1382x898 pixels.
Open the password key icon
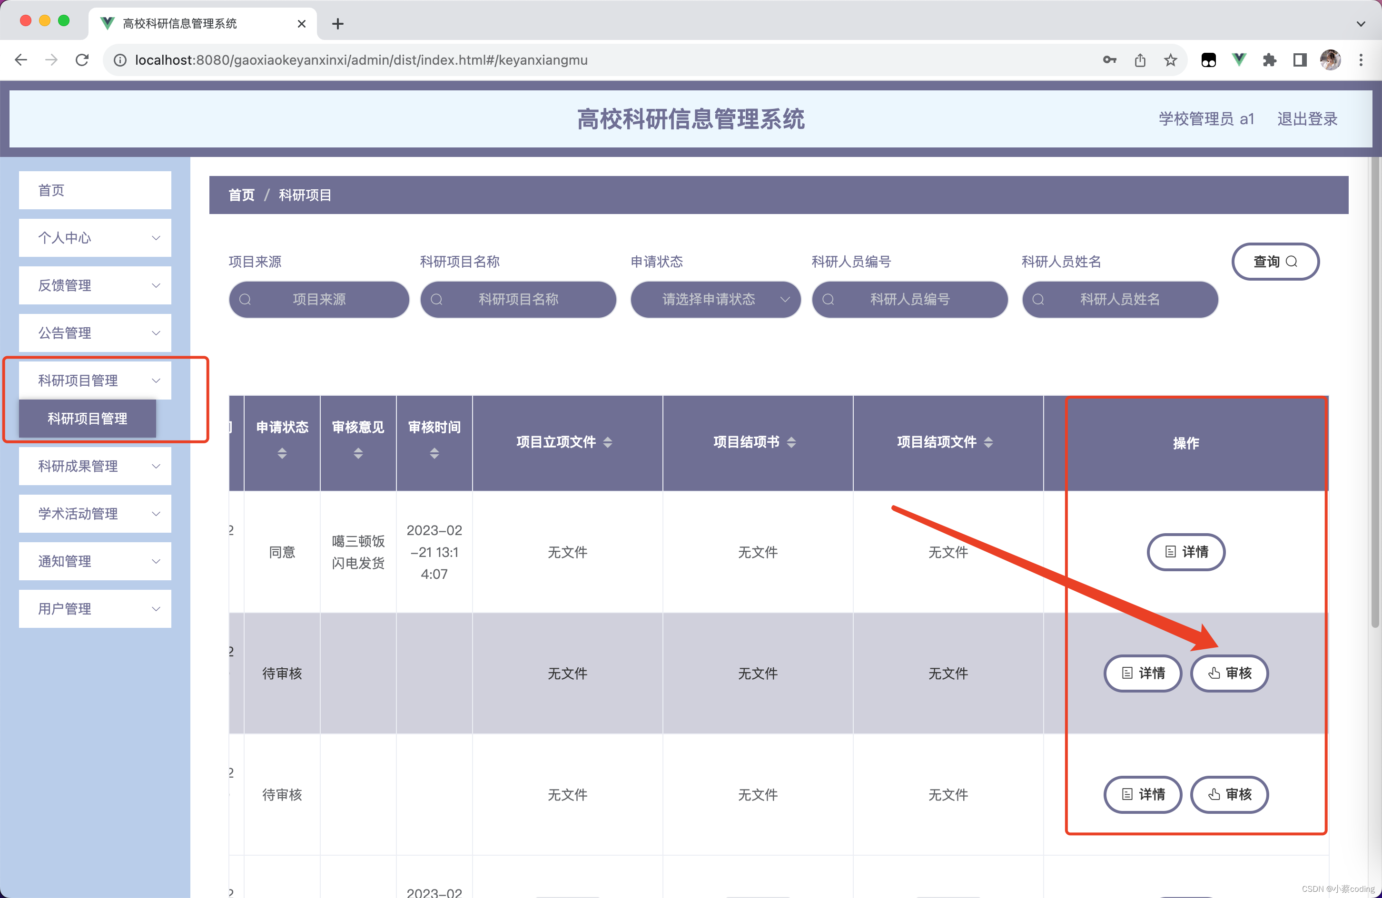tap(1110, 60)
